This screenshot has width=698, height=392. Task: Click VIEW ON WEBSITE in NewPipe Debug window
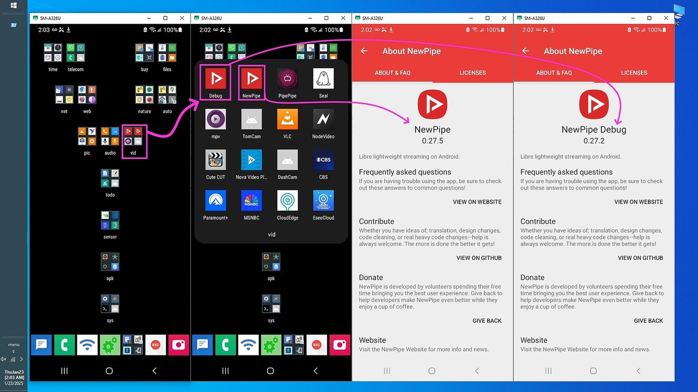point(639,202)
